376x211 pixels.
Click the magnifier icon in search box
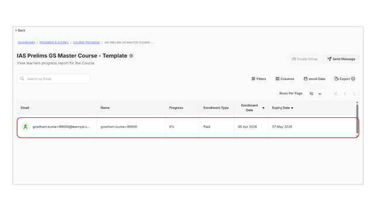point(22,79)
